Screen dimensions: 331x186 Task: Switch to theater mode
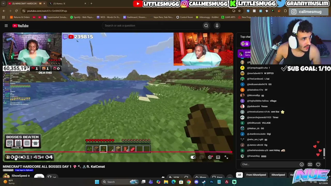[218, 157]
